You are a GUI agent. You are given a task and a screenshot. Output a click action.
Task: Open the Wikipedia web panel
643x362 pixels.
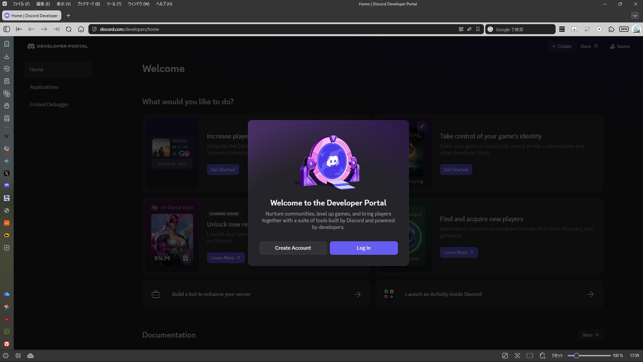point(7,136)
